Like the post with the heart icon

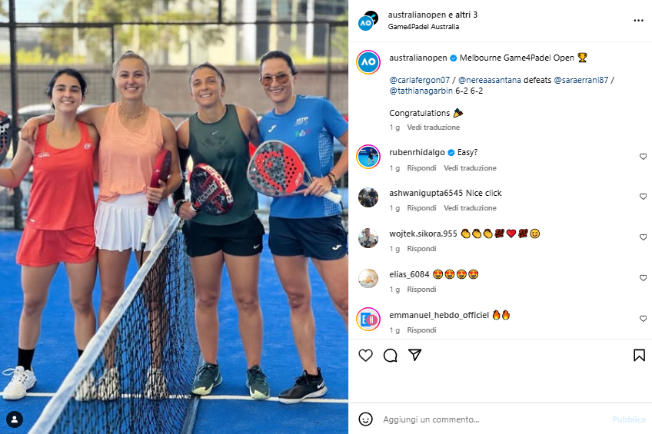pos(365,356)
